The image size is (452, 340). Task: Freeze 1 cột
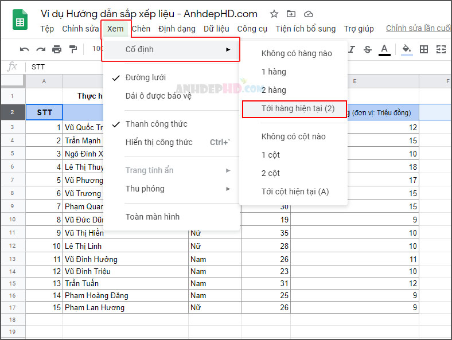tap(294, 155)
